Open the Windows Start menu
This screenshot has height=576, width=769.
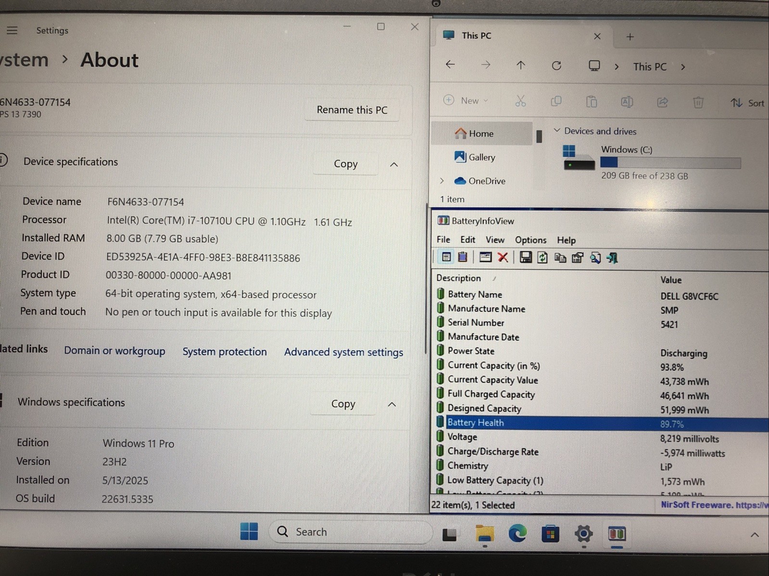[249, 531]
